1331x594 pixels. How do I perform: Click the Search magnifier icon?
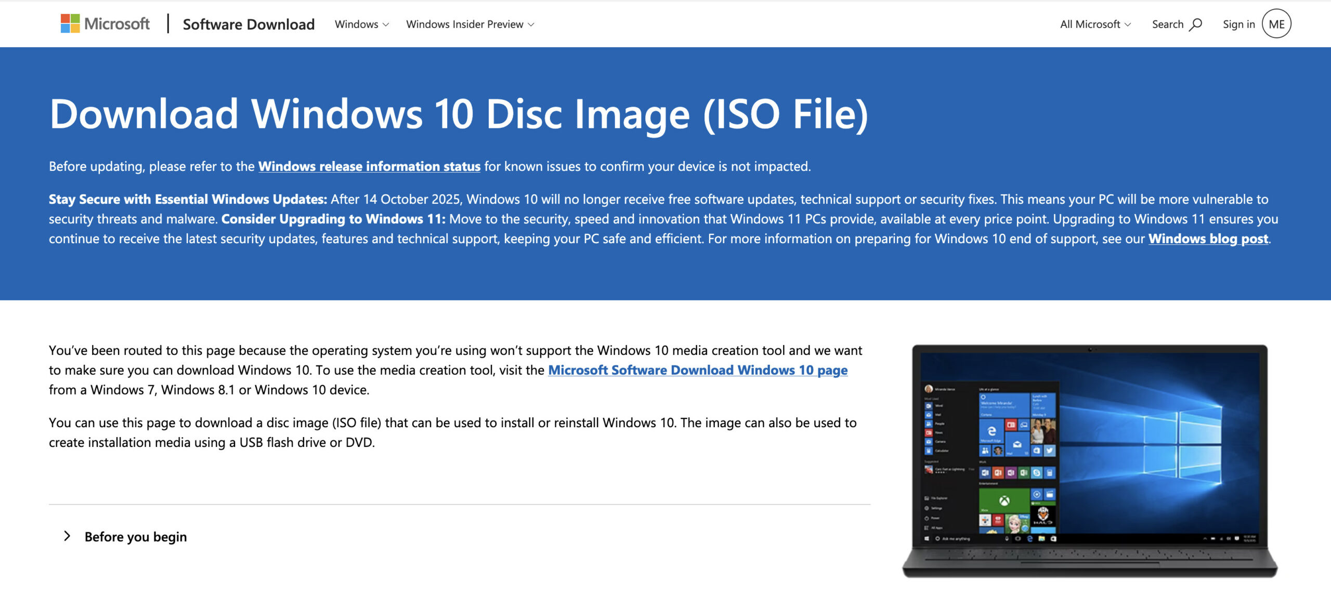pos(1196,24)
